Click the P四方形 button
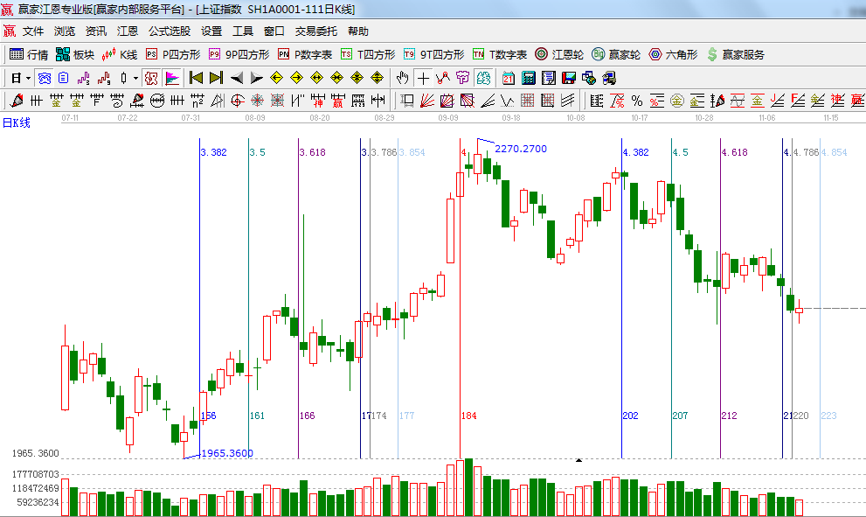Screen dimensions: 866x517 (x=172, y=54)
